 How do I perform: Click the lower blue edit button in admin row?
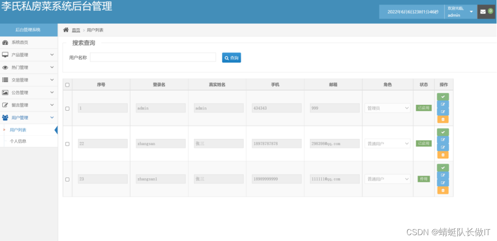[x=443, y=112]
